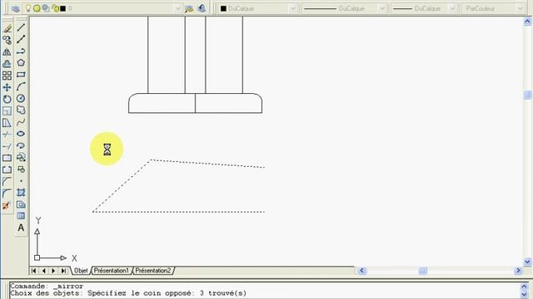Expand the layer list dropdown
This screenshot has width=533, height=299.
click(177, 9)
